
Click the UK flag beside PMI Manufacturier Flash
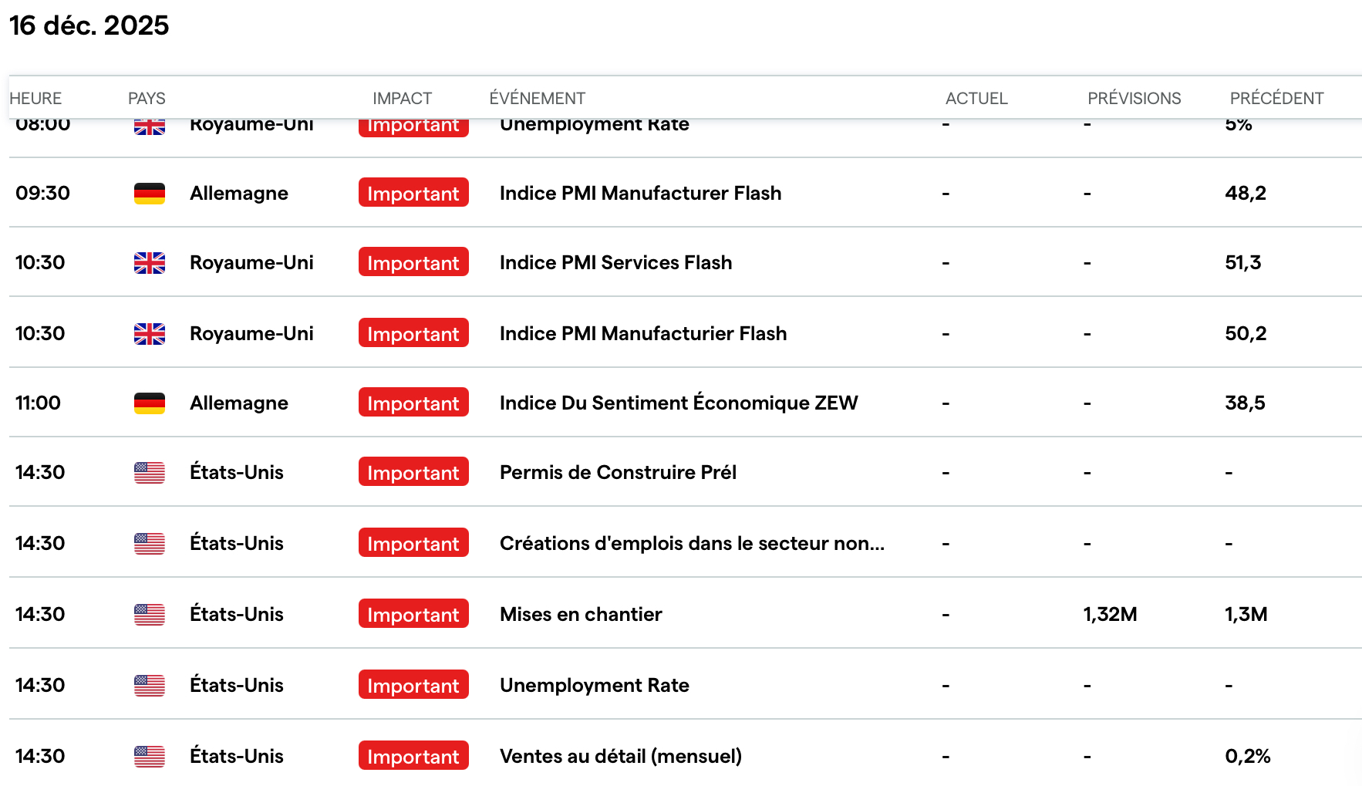click(x=149, y=334)
